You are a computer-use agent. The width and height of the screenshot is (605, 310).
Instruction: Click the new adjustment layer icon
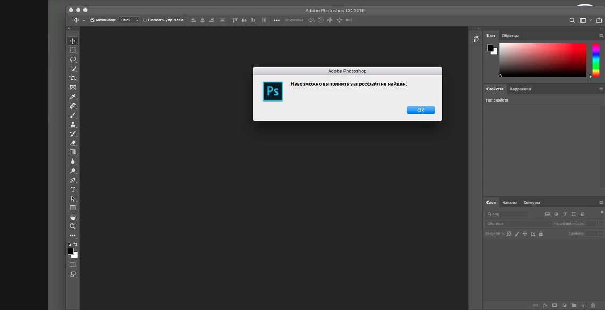tap(564, 305)
